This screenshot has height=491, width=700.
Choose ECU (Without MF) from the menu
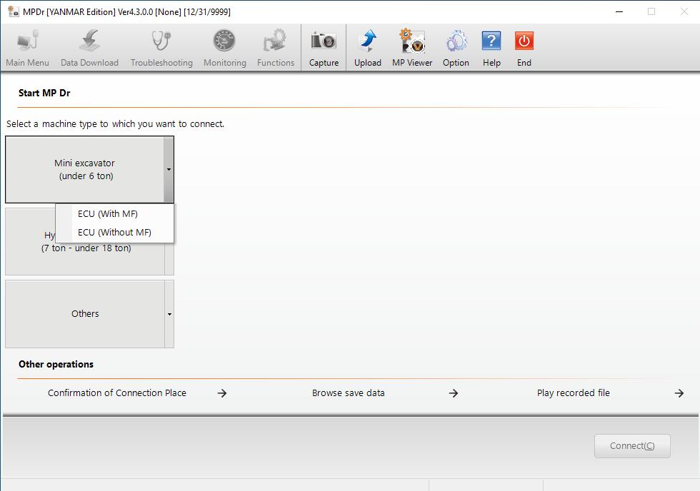pyautogui.click(x=114, y=232)
